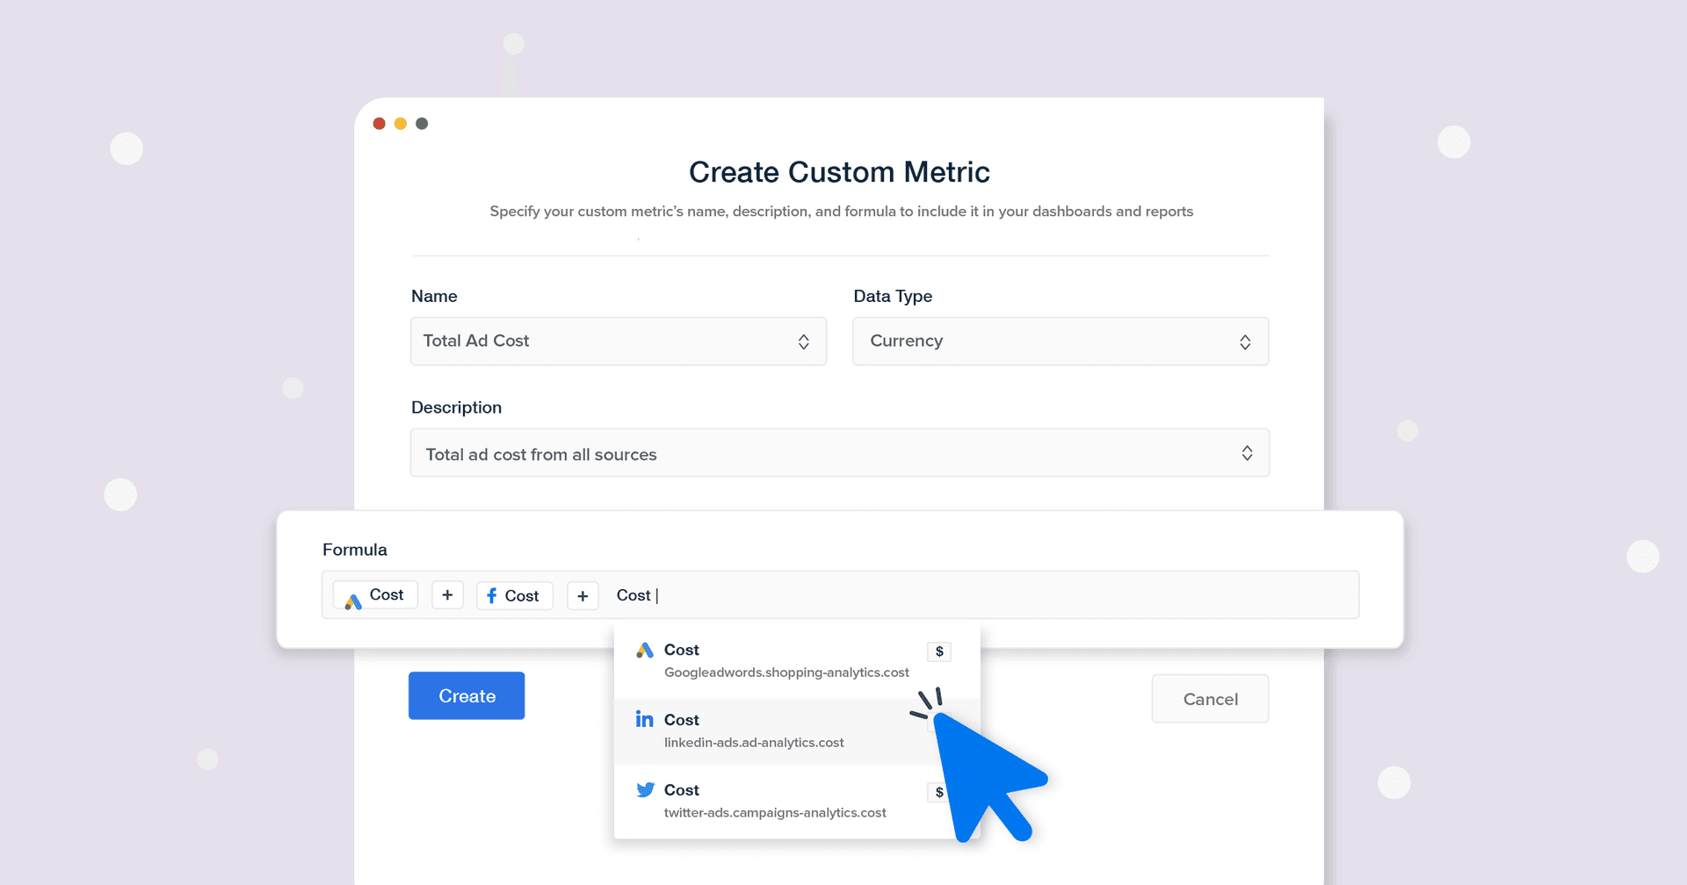Click the dollar badge on Twitter Cost row
The image size is (1687, 885).
939,792
